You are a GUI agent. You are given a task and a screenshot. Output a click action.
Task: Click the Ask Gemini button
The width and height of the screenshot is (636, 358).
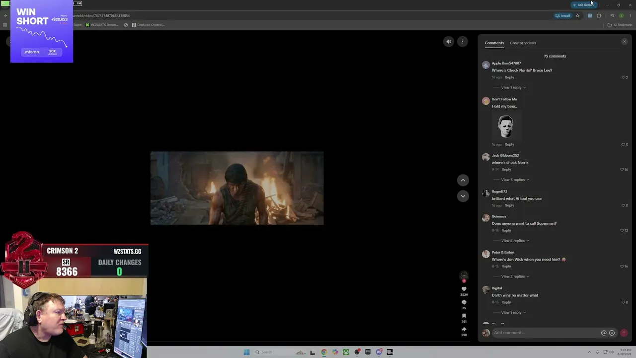click(583, 5)
